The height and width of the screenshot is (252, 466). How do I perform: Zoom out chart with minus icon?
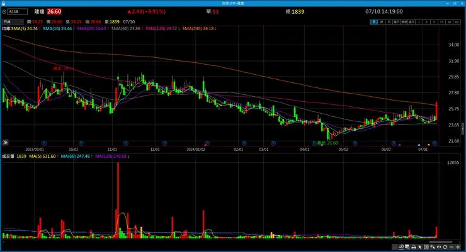coord(452,247)
